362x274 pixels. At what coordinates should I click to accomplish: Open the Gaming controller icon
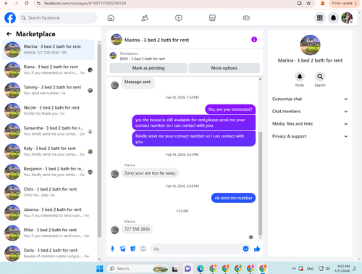[x=246, y=18]
